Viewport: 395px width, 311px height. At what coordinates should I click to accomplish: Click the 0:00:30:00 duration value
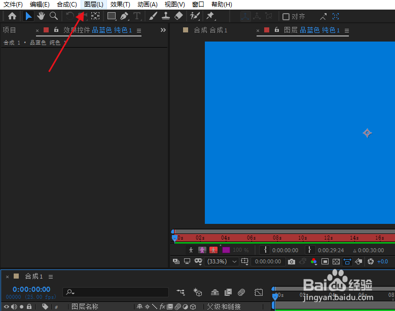pos(371,250)
